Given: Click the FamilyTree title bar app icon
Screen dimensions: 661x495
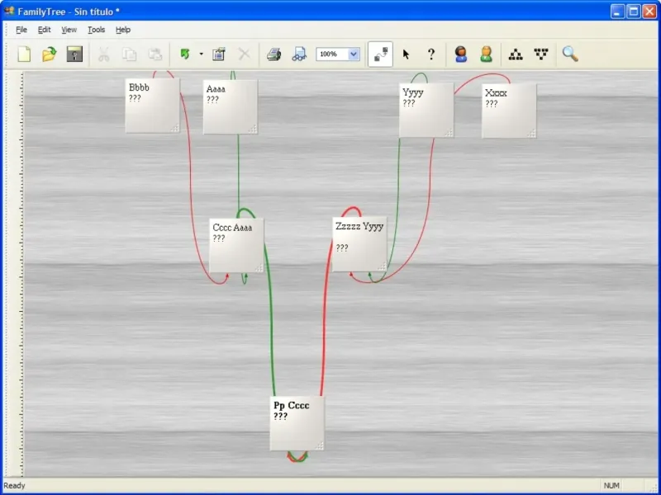Looking at the screenshot, I should coord(9,11).
